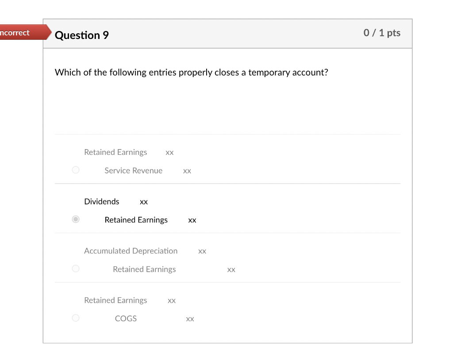The image size is (453, 346).
Task: Click Retained Earnings text above Service Revenue
Action: pos(115,152)
